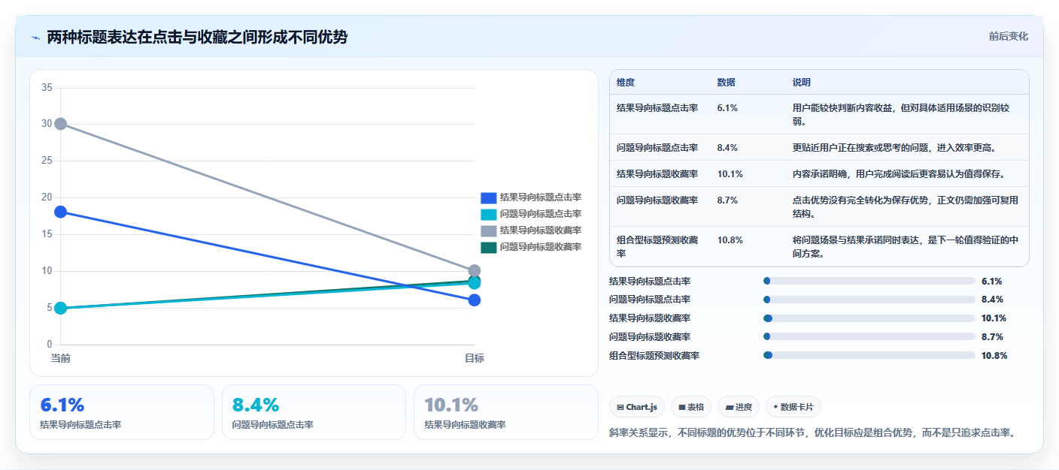Click the 维度 column header

626,83
